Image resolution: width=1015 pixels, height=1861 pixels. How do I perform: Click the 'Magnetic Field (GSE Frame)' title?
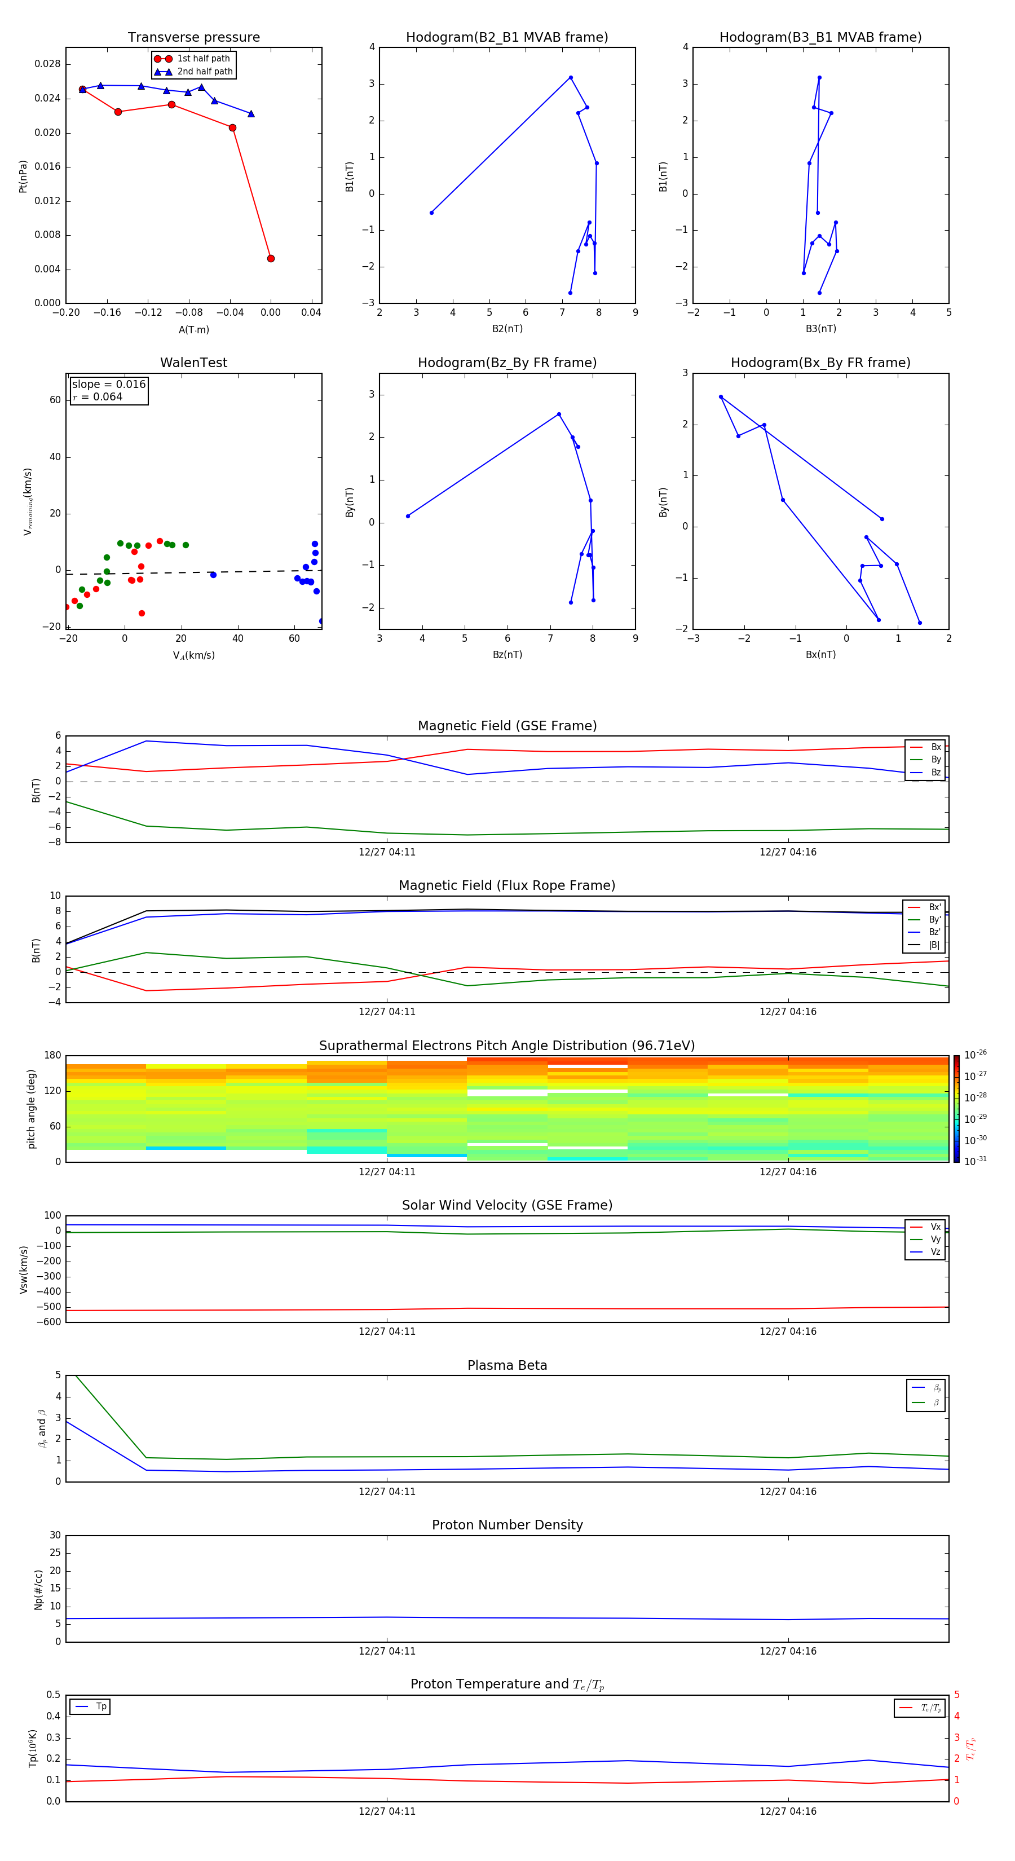point(507,726)
